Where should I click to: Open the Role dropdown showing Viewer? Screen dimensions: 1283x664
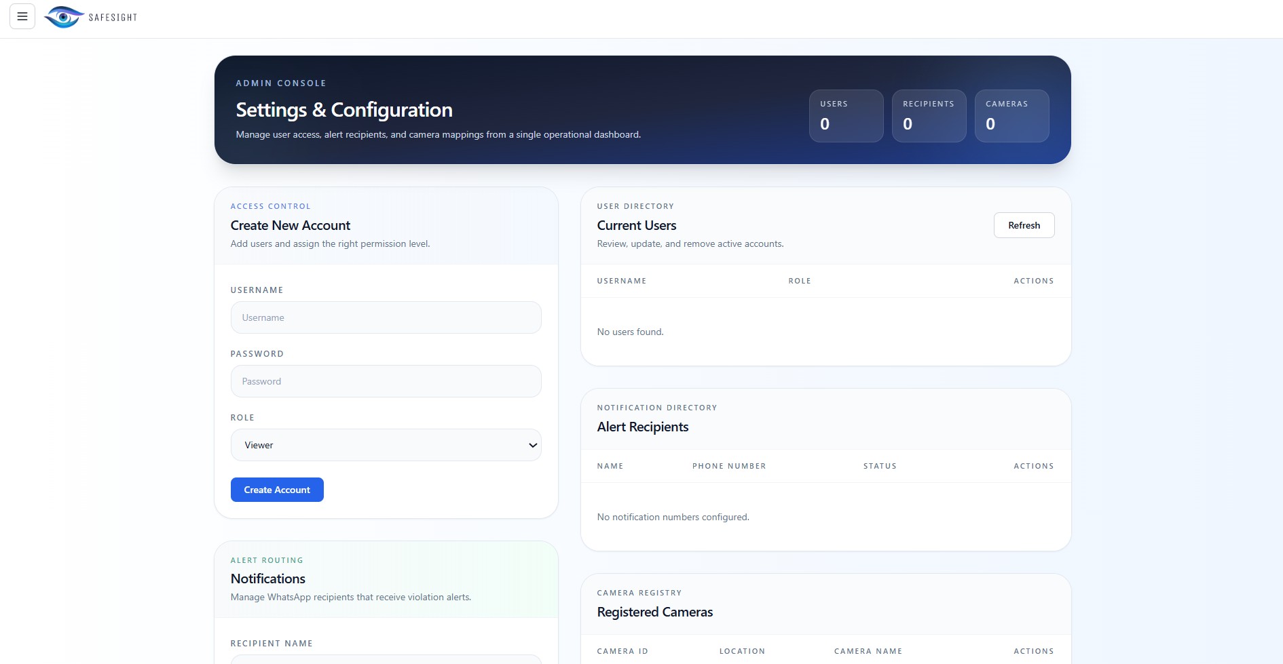point(386,445)
